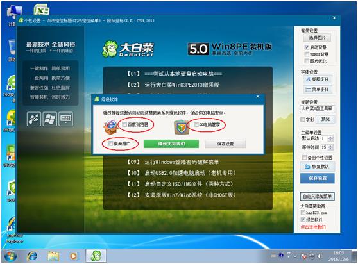Screen dimensions: 358x264
Task: Select menu entry 【10】启动USB2.0加速电脑启动
Action: 181,173
